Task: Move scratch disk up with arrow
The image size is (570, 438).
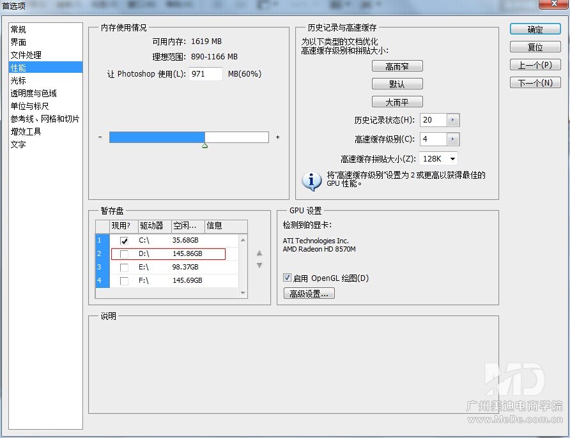Action: [x=259, y=253]
